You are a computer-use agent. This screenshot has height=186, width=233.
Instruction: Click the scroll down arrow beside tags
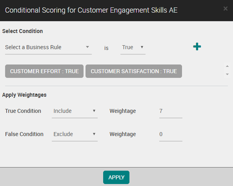pyautogui.click(x=227, y=74)
